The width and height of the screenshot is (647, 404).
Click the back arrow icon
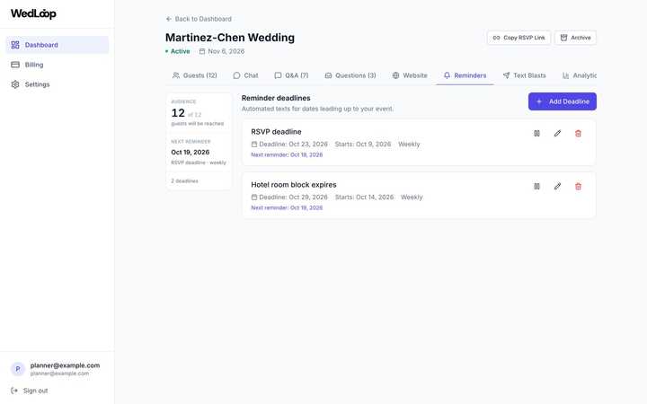[x=168, y=19]
